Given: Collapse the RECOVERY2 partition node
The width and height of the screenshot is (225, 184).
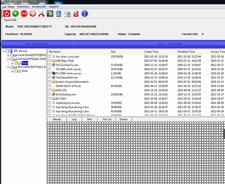Looking at the screenshot, I should 8,67.
